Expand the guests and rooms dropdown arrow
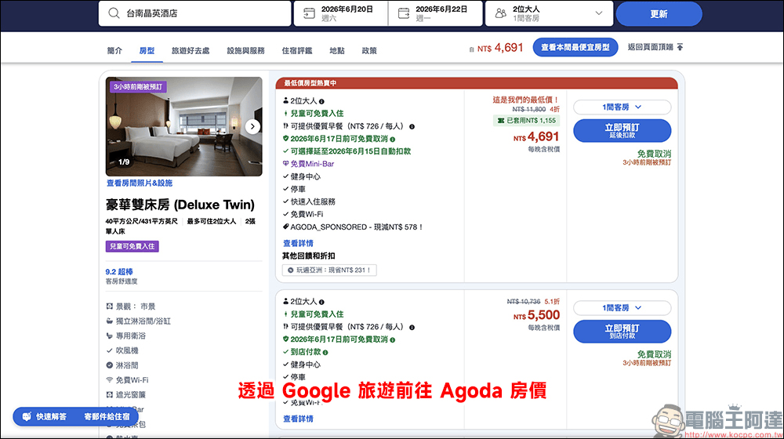 click(598, 13)
